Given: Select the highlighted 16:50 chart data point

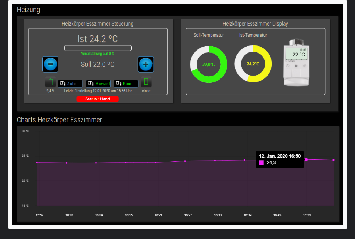Looking at the screenshot, I should 306,159.
